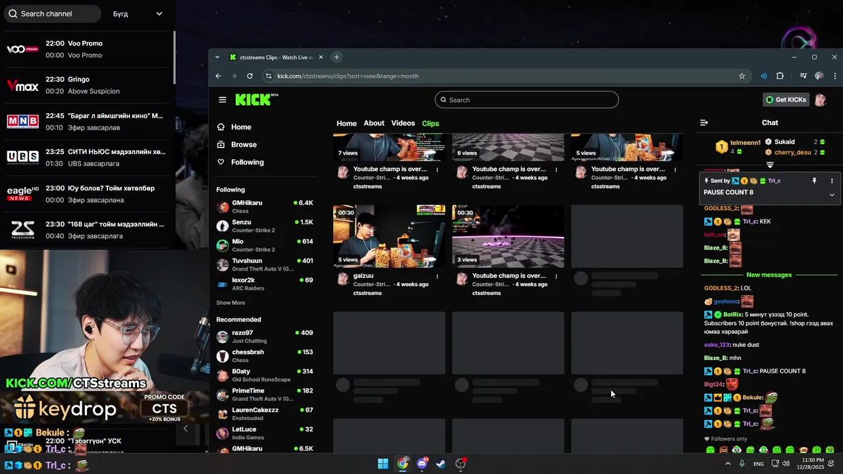Show hidden tray icons chevron
Viewport: 843px width, 474px height.
coord(728,463)
